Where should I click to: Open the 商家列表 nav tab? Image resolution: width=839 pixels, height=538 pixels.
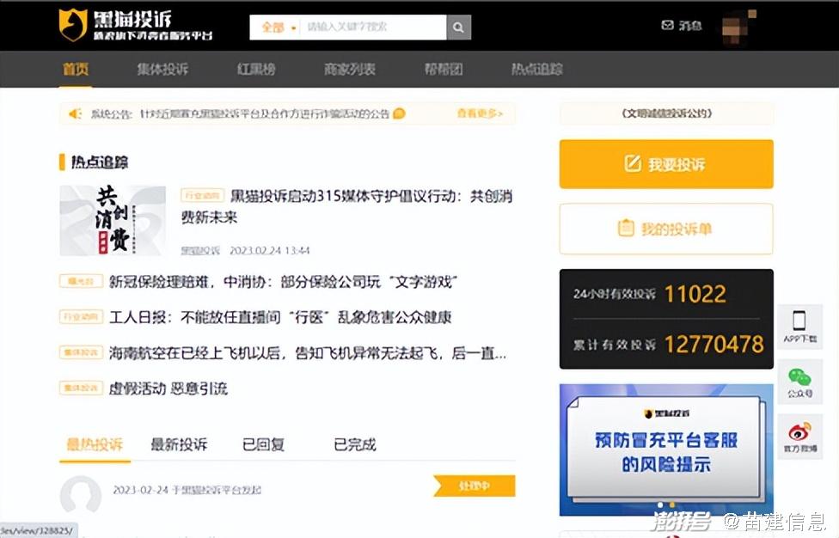(349, 69)
